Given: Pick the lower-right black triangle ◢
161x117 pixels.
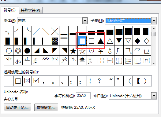Looking at the screenshot, I should coord(36,51).
